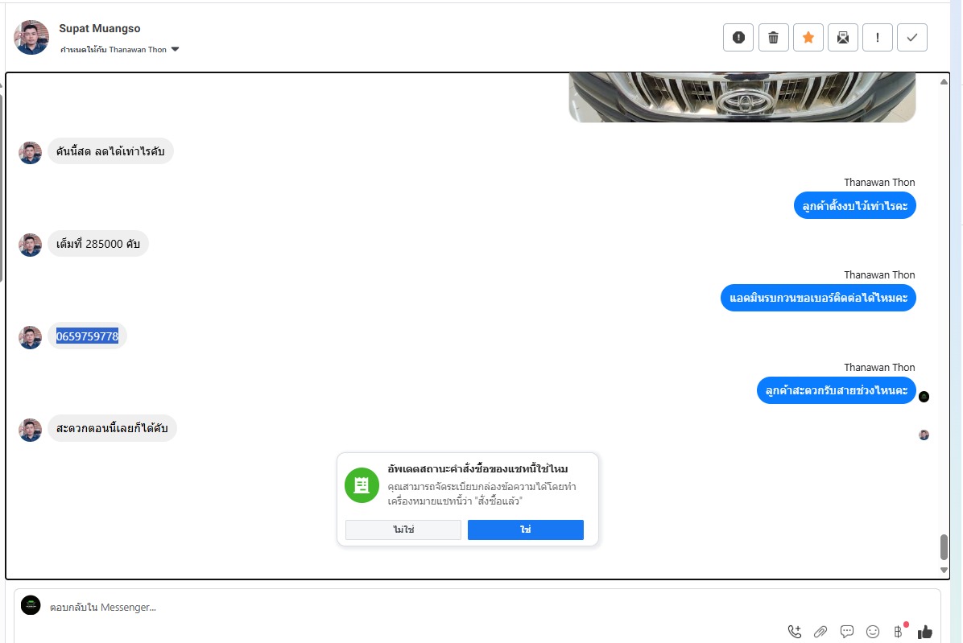The width and height of the screenshot is (963, 643).
Task: Click the Supat Muangso name header
Action: [x=100, y=28]
